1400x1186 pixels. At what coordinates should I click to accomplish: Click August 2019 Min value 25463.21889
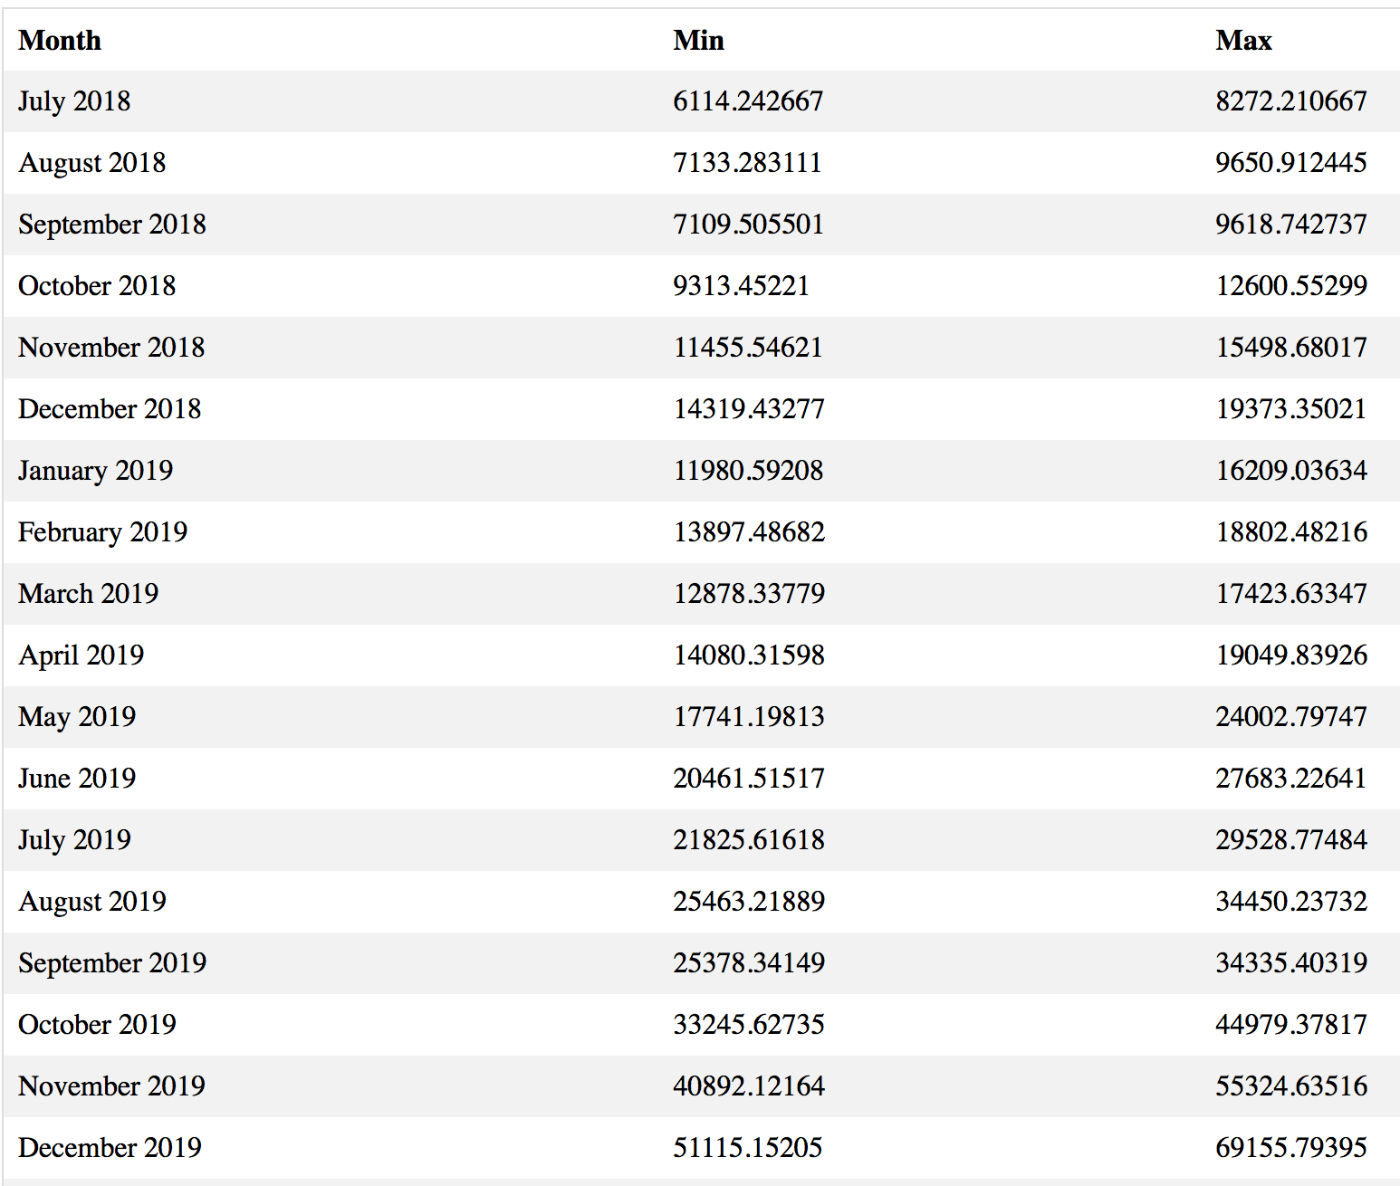749,902
